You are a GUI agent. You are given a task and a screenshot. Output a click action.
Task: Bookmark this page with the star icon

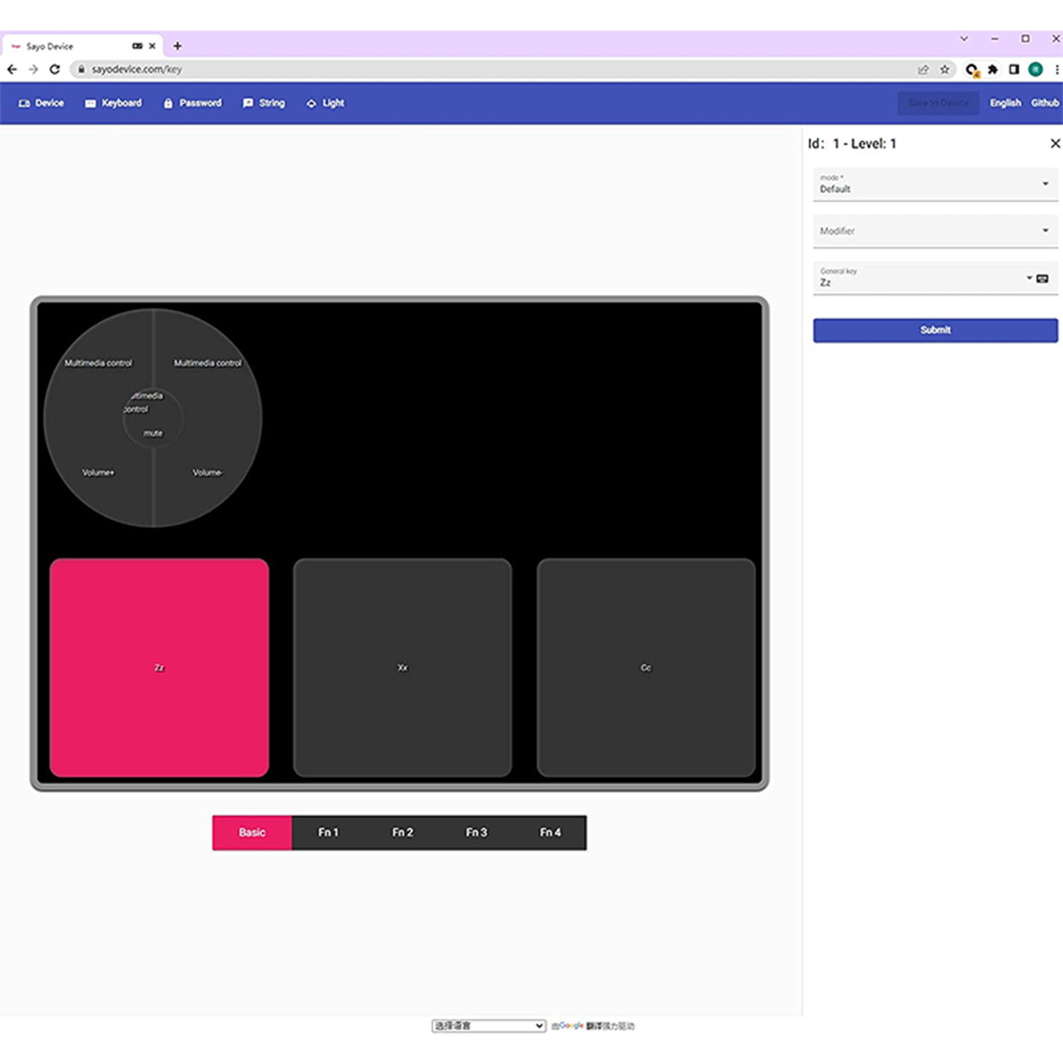(944, 69)
